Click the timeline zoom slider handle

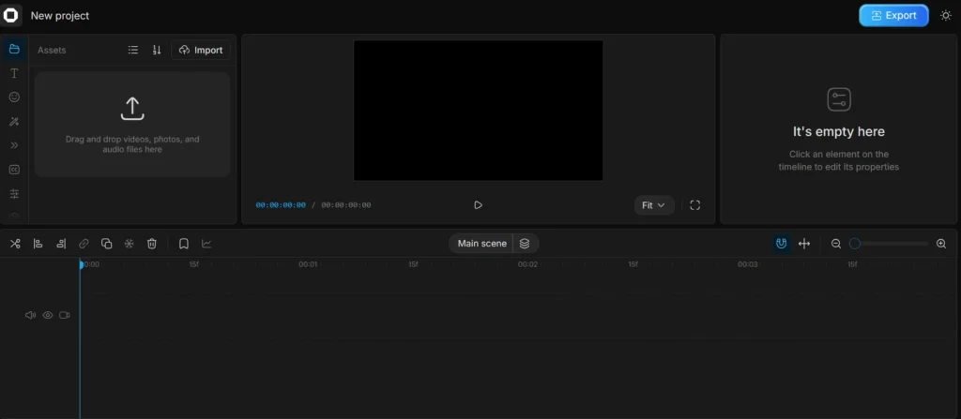click(x=854, y=244)
